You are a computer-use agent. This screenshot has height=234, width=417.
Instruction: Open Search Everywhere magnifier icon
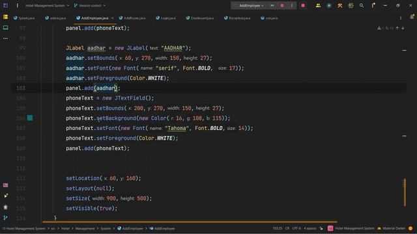click(x=362, y=6)
